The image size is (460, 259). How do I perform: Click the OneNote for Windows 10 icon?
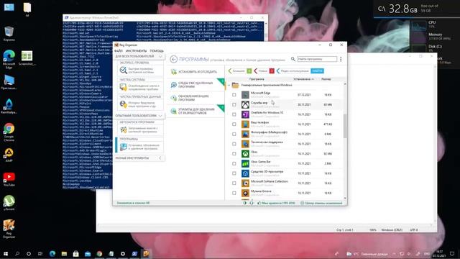[x=245, y=114]
